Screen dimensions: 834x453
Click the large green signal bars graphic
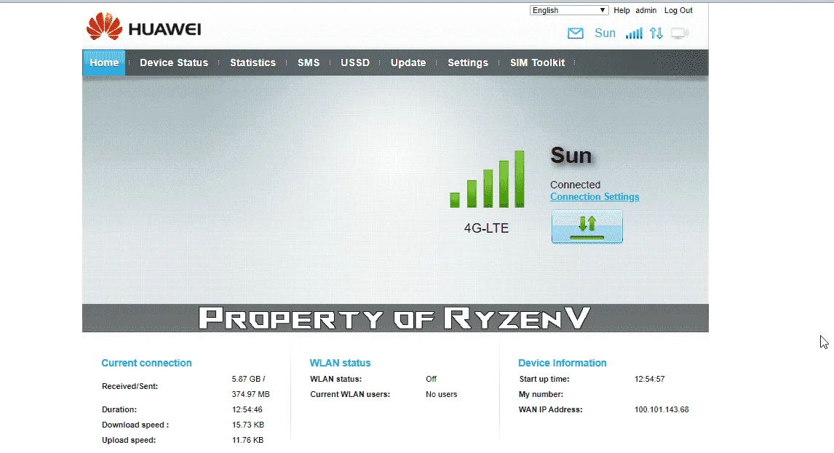tap(487, 179)
